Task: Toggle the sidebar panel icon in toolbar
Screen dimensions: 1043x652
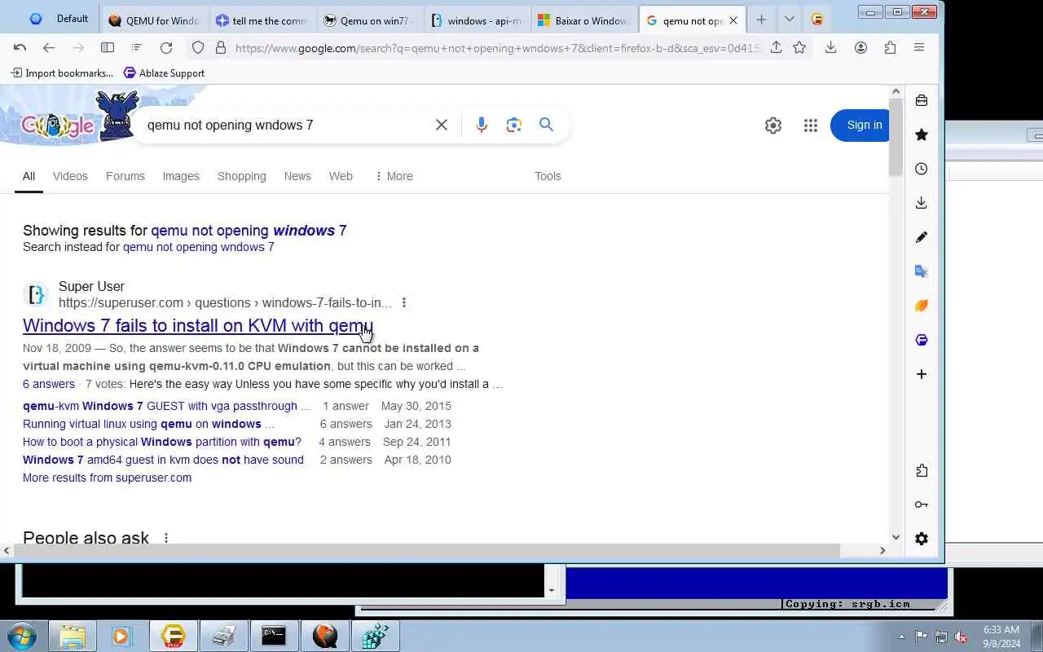Action: [x=107, y=48]
